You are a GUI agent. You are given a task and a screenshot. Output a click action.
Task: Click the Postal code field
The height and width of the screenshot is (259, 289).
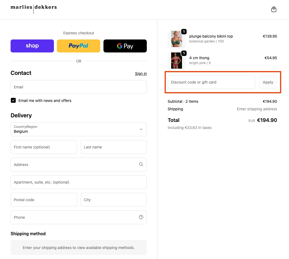[44, 200]
